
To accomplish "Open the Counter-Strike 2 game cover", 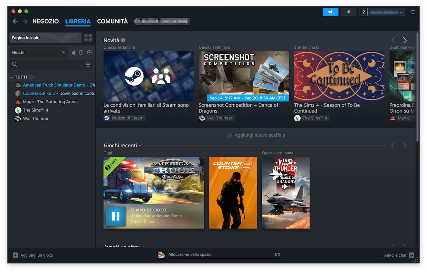I will click(233, 193).
